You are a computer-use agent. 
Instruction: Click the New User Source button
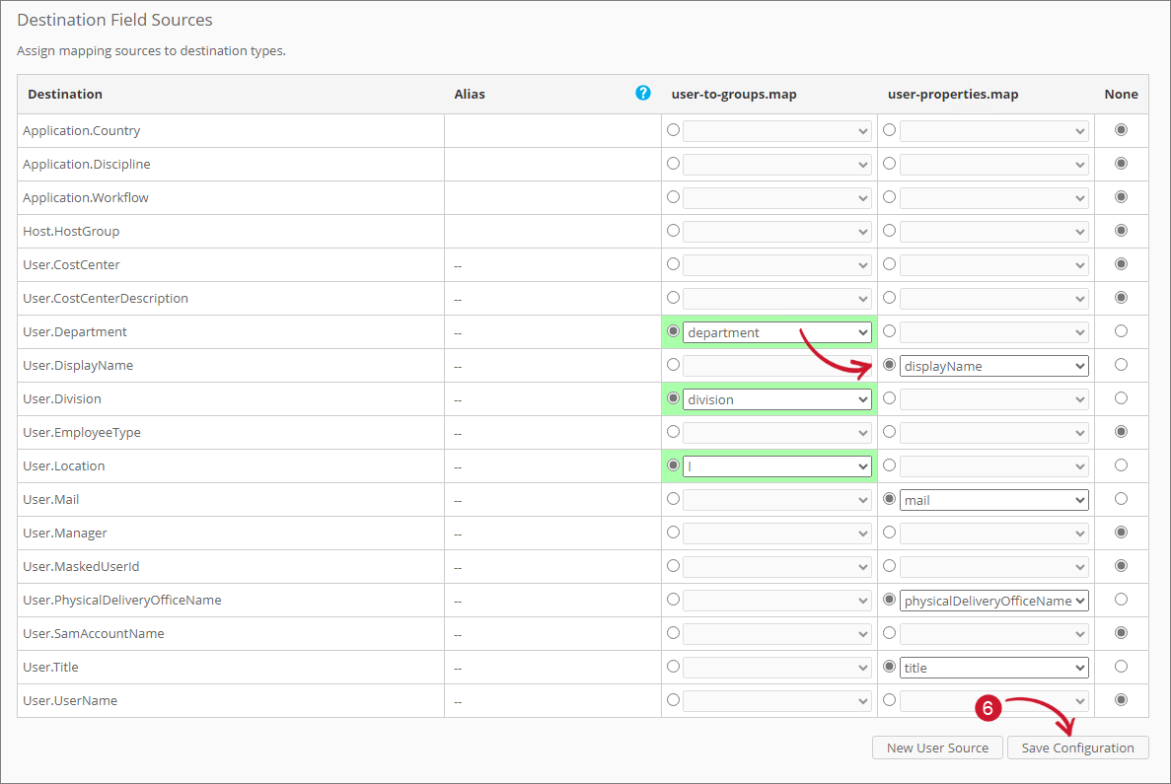[x=937, y=748]
